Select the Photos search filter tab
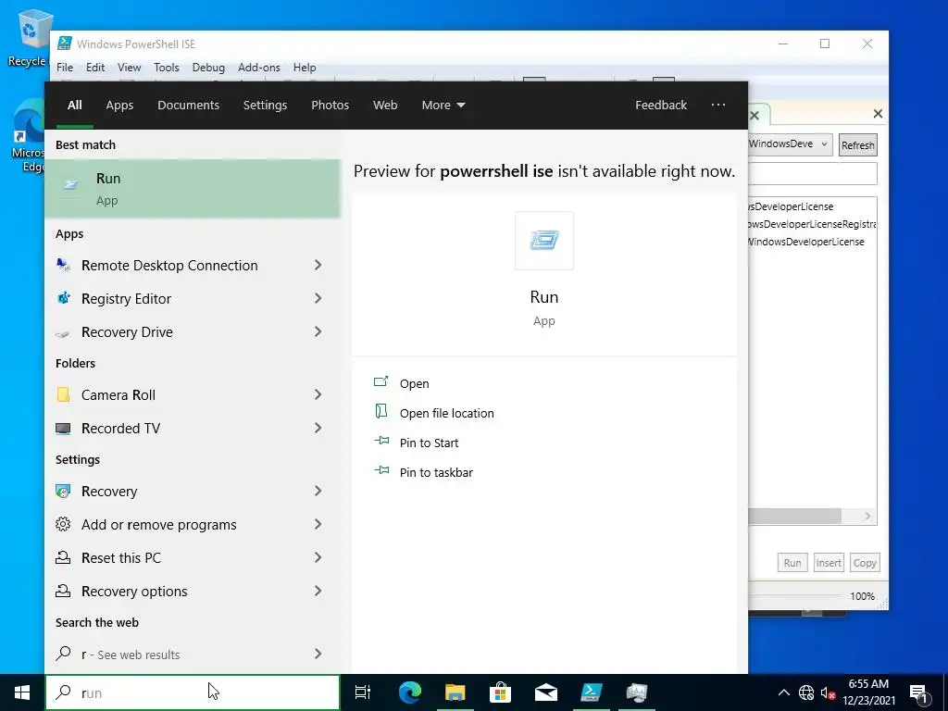Viewport: 948px width, 711px height. pos(331,106)
